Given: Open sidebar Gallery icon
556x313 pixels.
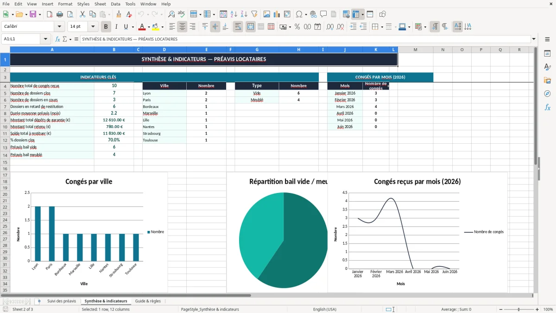Looking at the screenshot, I should click(547, 80).
